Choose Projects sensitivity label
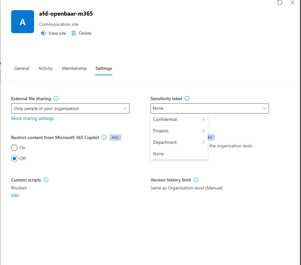 [161, 131]
